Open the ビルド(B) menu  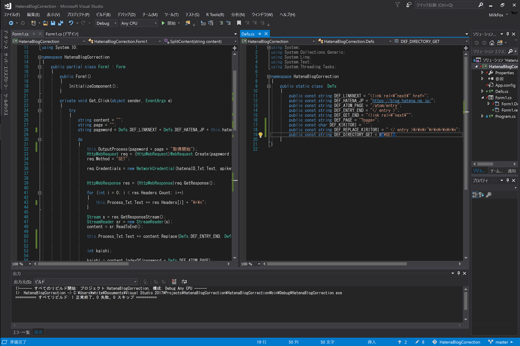click(x=103, y=15)
